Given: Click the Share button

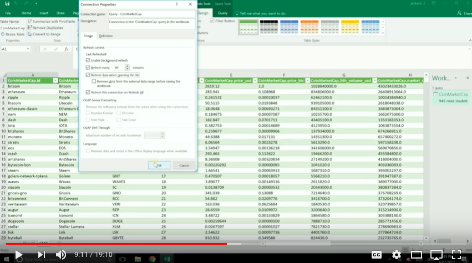Looking at the screenshot, I should pyautogui.click(x=464, y=13).
